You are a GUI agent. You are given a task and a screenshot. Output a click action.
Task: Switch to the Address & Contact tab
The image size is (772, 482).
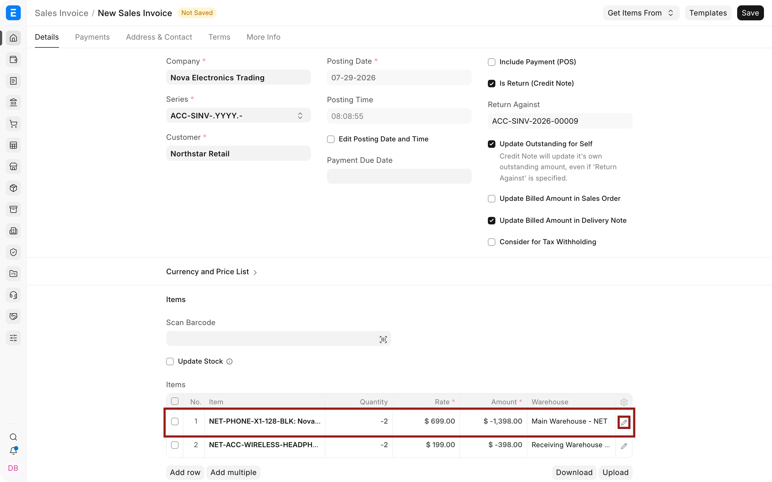(159, 37)
